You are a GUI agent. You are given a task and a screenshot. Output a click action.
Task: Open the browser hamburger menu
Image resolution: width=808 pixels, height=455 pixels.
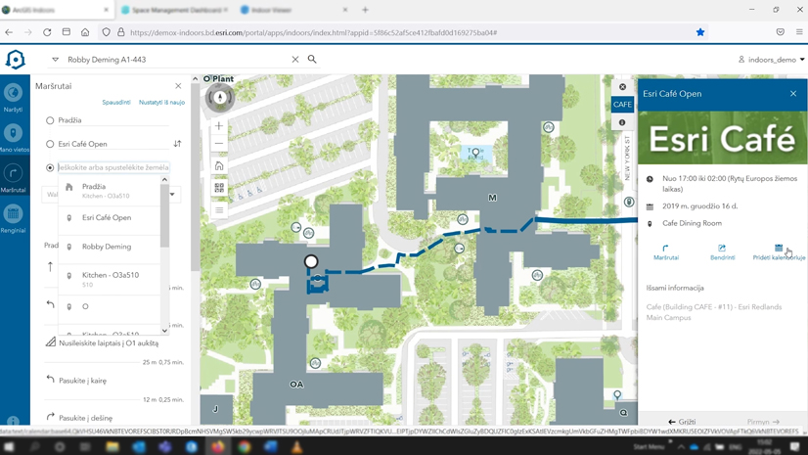799,32
